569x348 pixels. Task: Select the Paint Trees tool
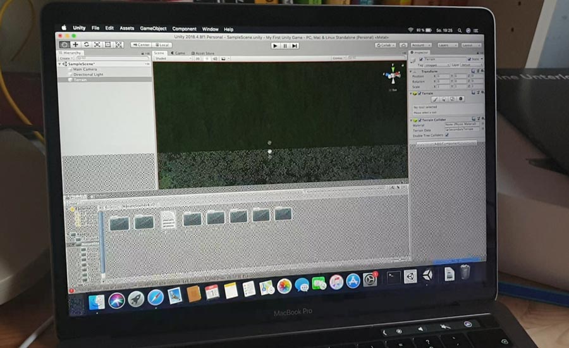pos(444,99)
